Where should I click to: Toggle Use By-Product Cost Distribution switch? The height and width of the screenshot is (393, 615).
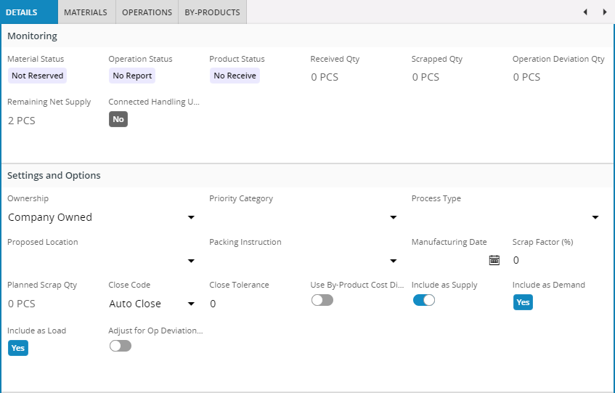pyautogui.click(x=322, y=300)
